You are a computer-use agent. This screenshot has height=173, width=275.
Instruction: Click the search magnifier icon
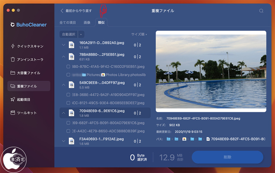pos(261,11)
